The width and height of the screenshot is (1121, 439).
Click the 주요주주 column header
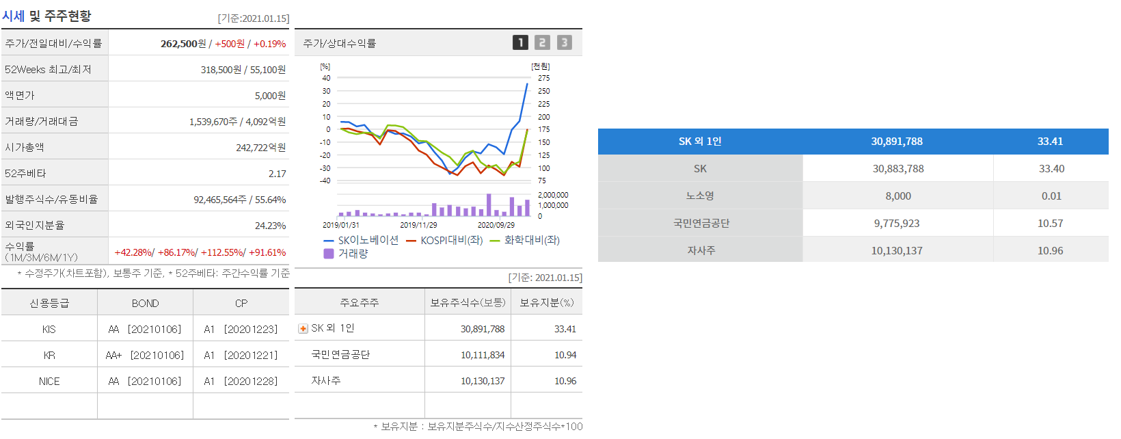pos(360,302)
